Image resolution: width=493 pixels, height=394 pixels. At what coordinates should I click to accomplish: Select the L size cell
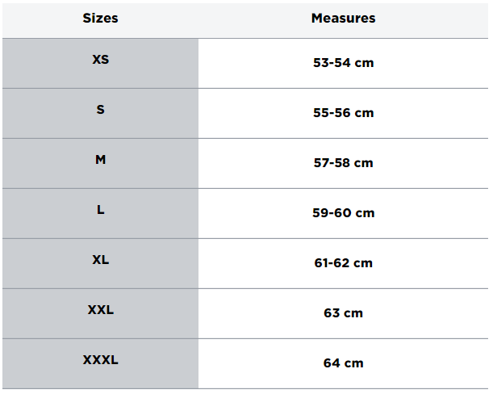pyautogui.click(x=100, y=214)
